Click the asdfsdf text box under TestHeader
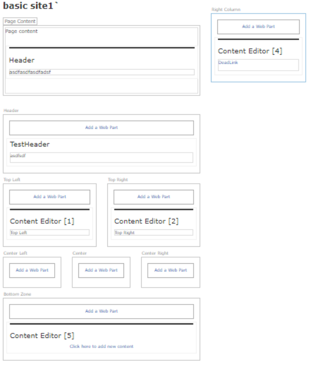This screenshot has width=312, height=365. pos(102,158)
